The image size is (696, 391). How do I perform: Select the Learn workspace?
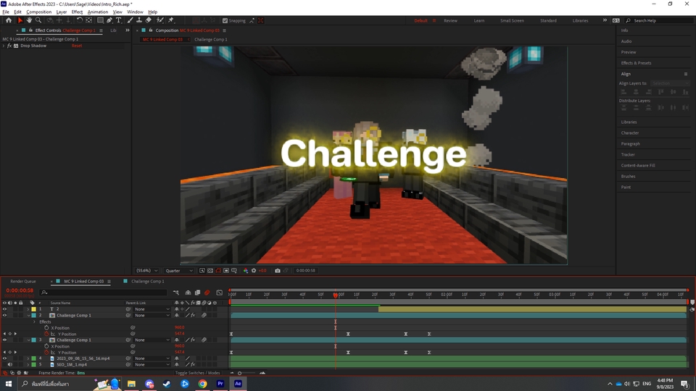(x=479, y=20)
